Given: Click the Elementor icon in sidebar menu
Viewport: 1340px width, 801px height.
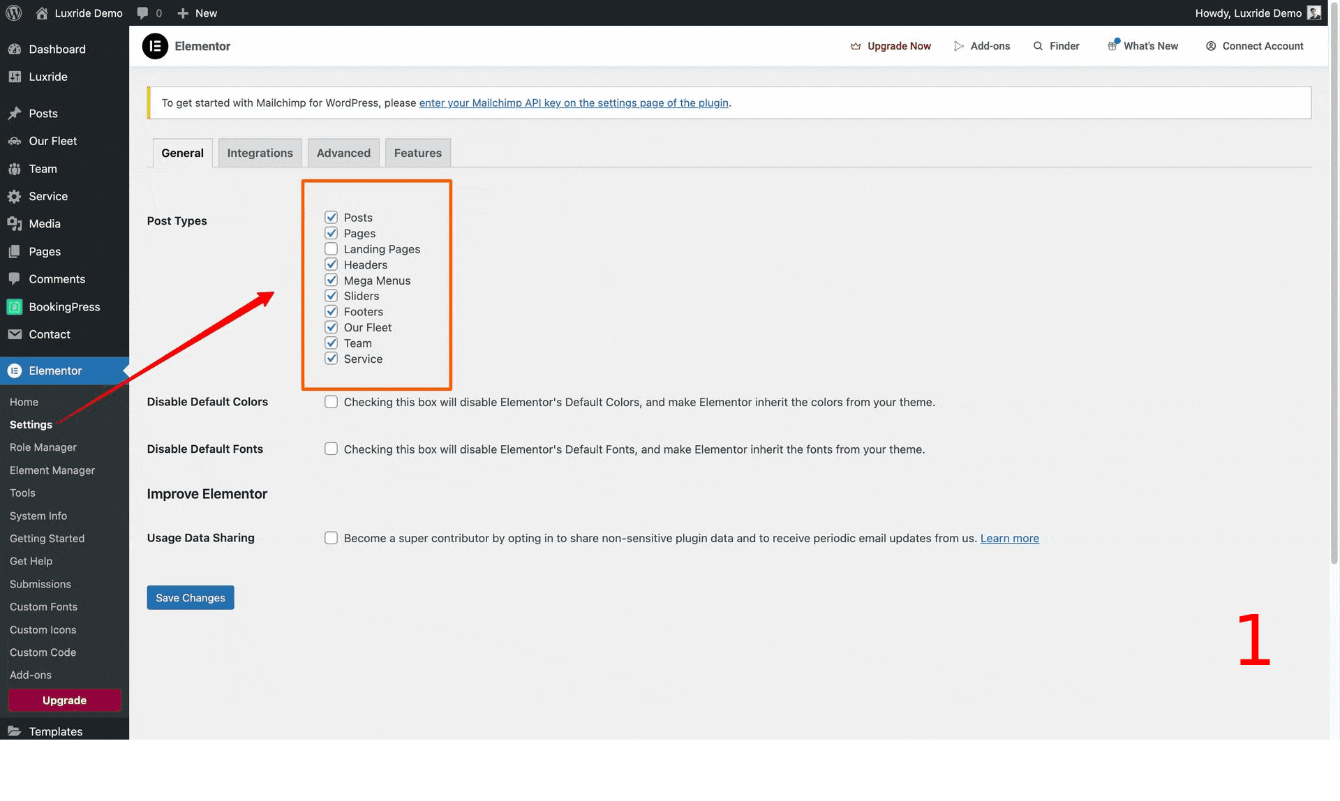Looking at the screenshot, I should coord(15,370).
